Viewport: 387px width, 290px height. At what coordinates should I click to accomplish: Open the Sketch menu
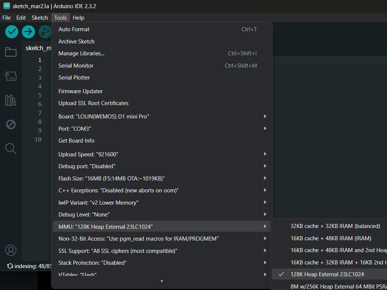coord(40,18)
